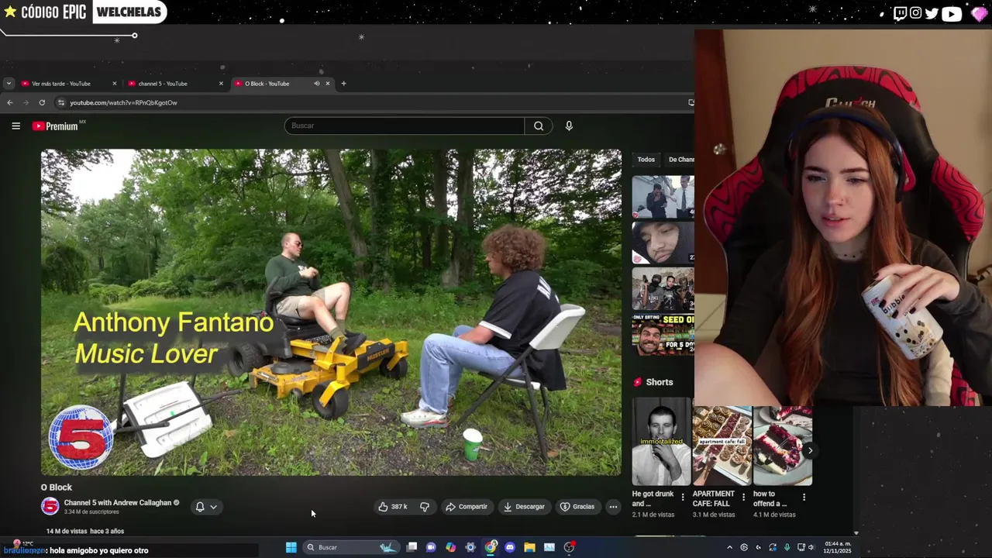Click the YouTube icon in stream overlay

[952, 13]
